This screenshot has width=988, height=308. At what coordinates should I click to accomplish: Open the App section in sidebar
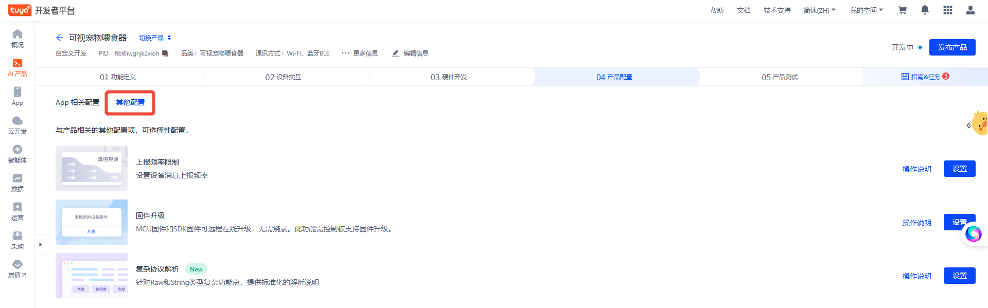tap(17, 96)
